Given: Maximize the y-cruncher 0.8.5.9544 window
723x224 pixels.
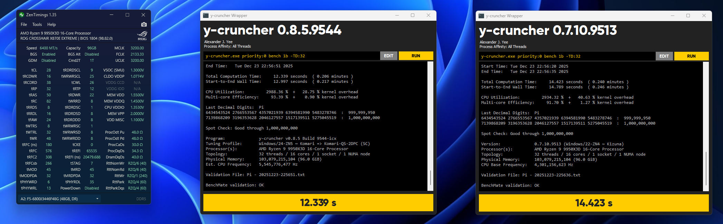Looking at the screenshot, I should pyautogui.click(x=413, y=16).
